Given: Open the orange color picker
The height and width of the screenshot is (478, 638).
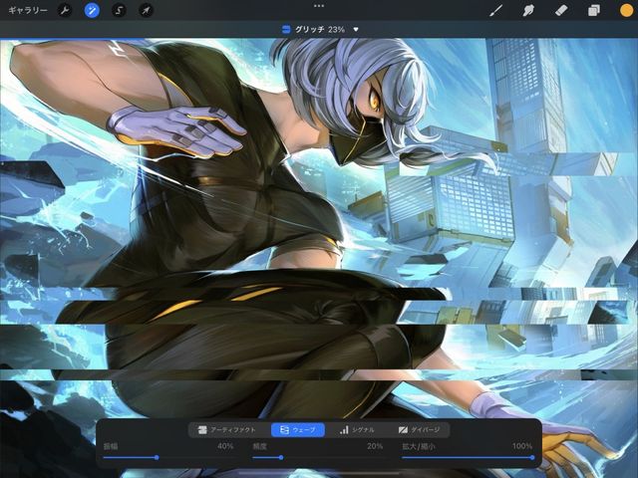Looking at the screenshot, I should click(x=626, y=10).
